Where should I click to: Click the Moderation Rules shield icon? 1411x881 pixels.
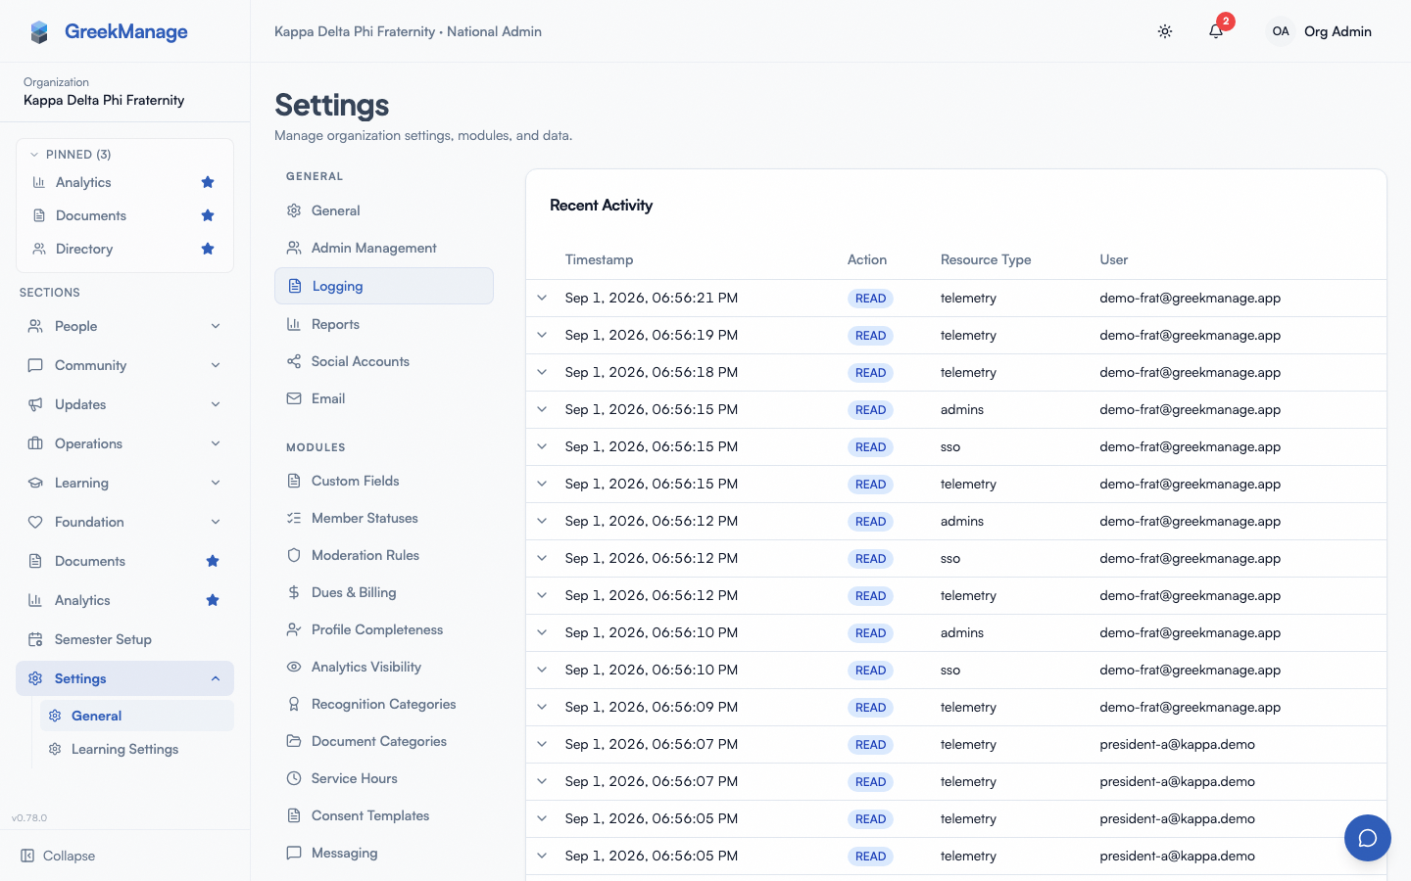pyautogui.click(x=294, y=555)
